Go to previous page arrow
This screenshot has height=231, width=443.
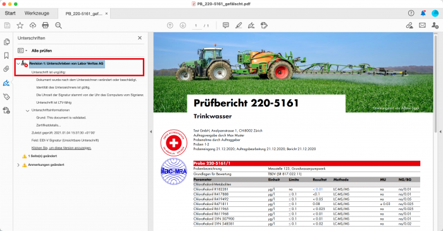click(170, 25)
